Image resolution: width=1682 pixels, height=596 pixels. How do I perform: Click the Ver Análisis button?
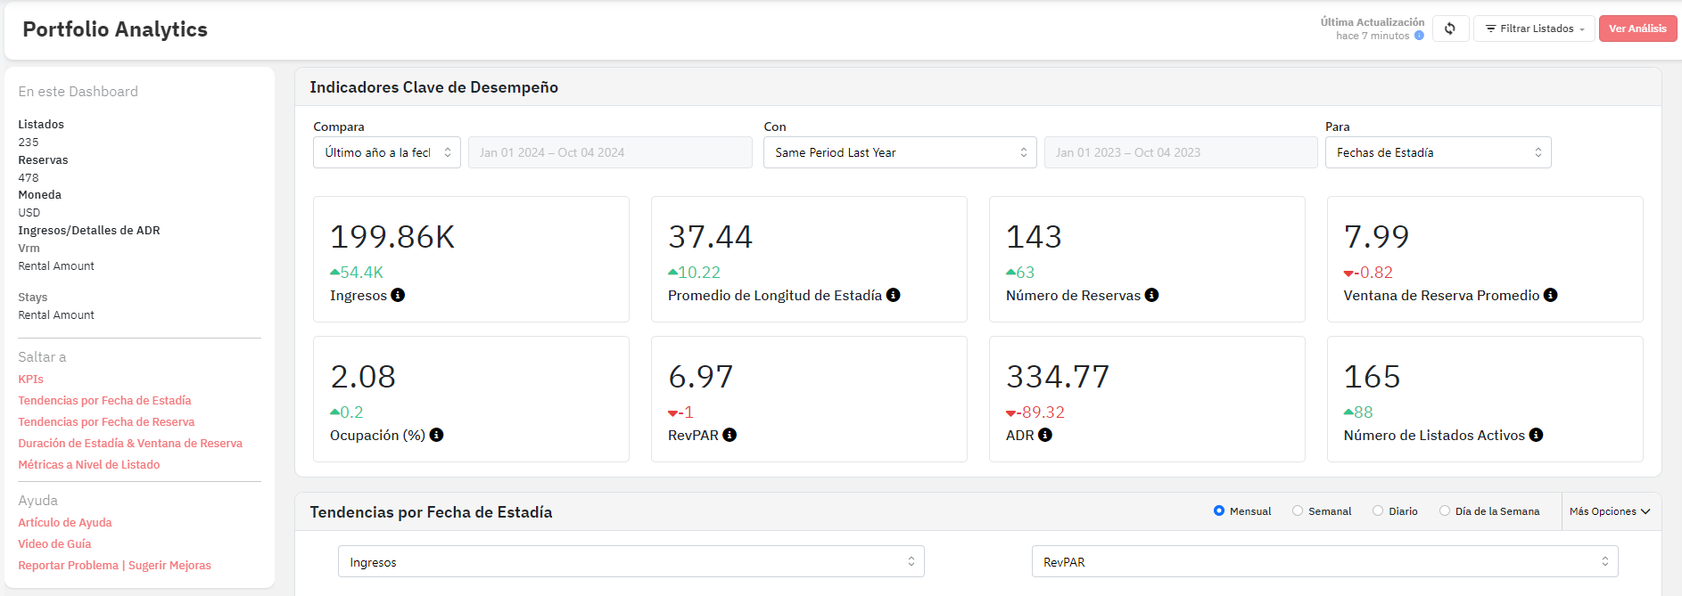[1637, 29]
